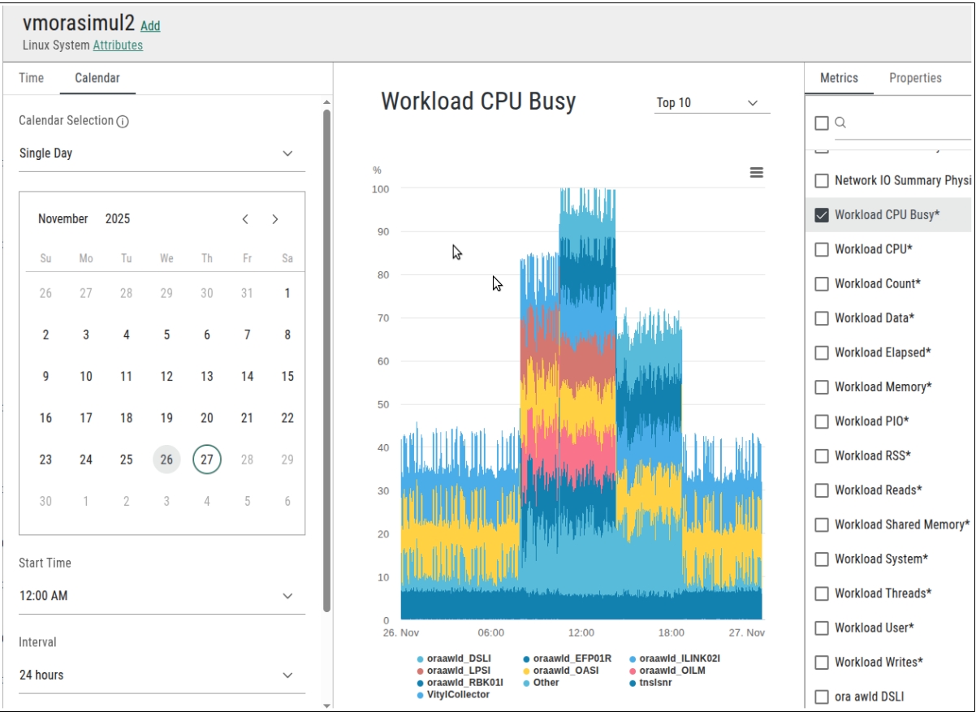Open the Properties tab
976x712 pixels.
pyautogui.click(x=915, y=78)
